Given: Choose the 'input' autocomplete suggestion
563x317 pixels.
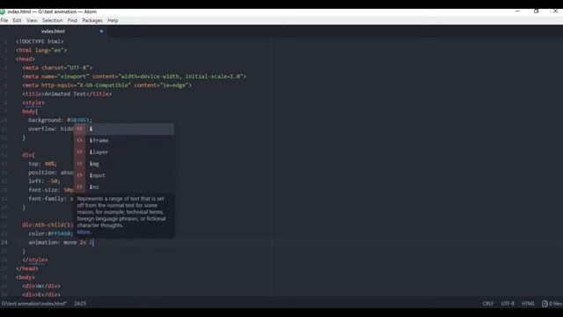Looking at the screenshot, I should [124, 175].
